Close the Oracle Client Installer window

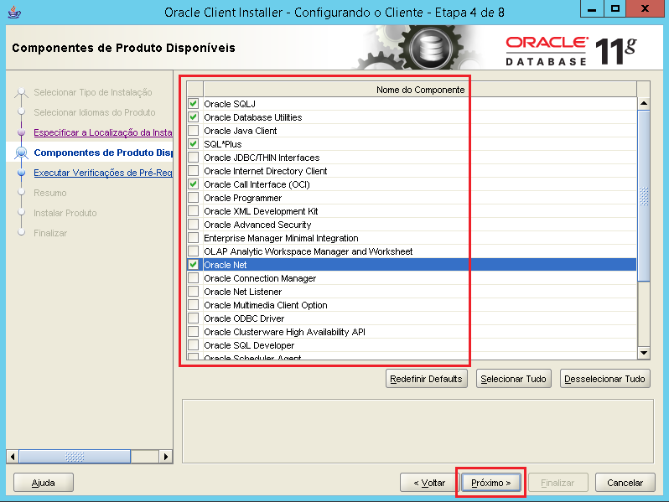(646, 9)
